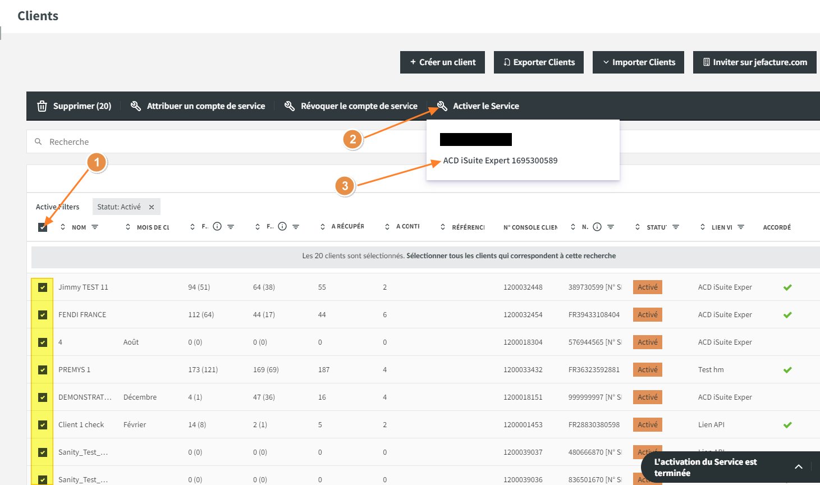
Task: Open the filter icon of the STATUT column
Action: (676, 227)
